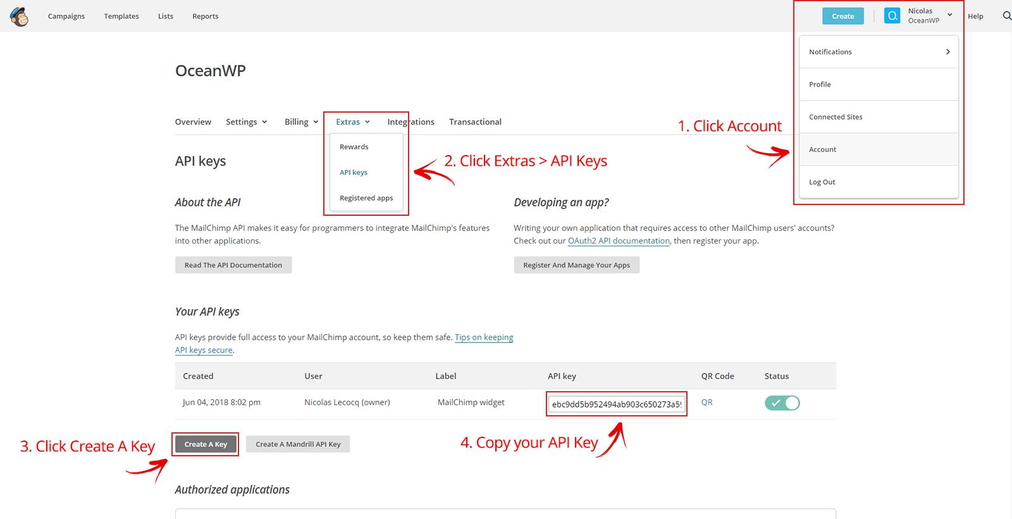Choose Profile from account menu
This screenshot has height=519, width=1012.
[879, 84]
